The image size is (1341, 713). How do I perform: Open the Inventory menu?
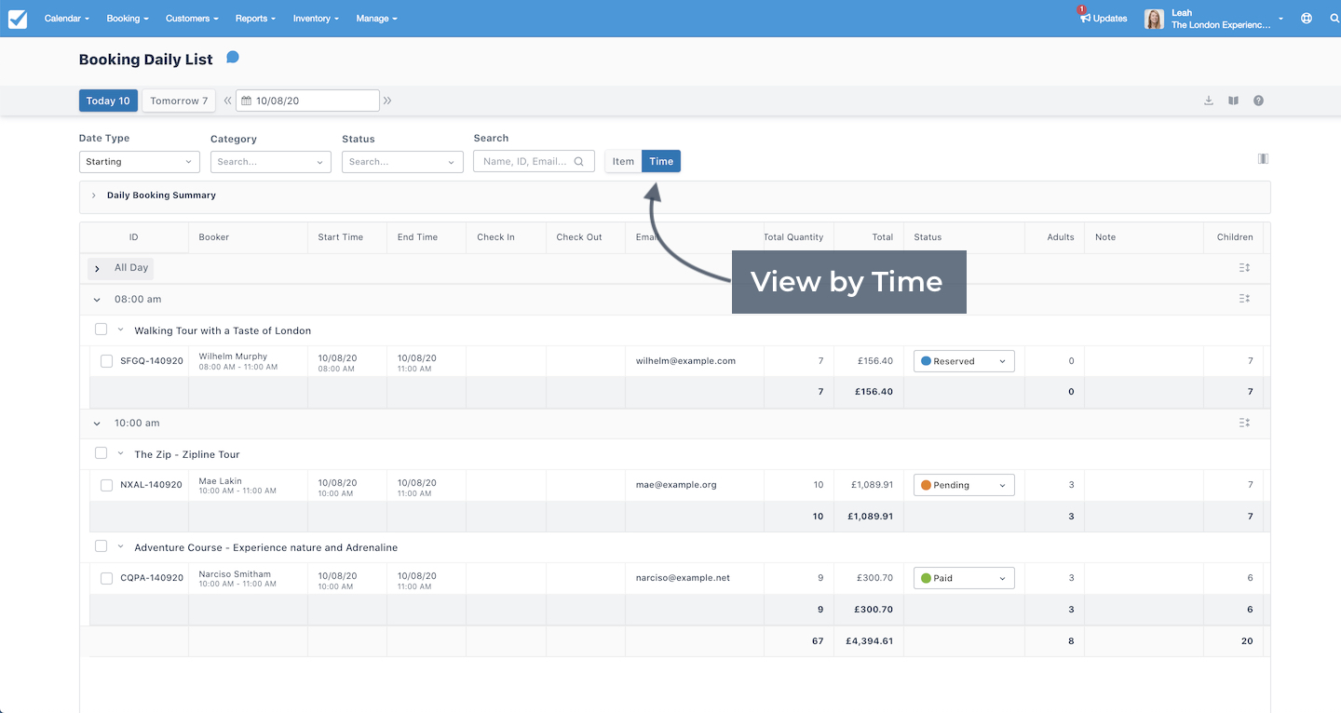(x=316, y=19)
